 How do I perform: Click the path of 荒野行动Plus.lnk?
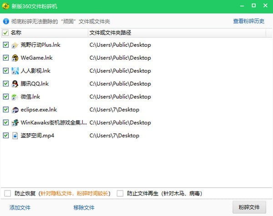tap(120, 45)
